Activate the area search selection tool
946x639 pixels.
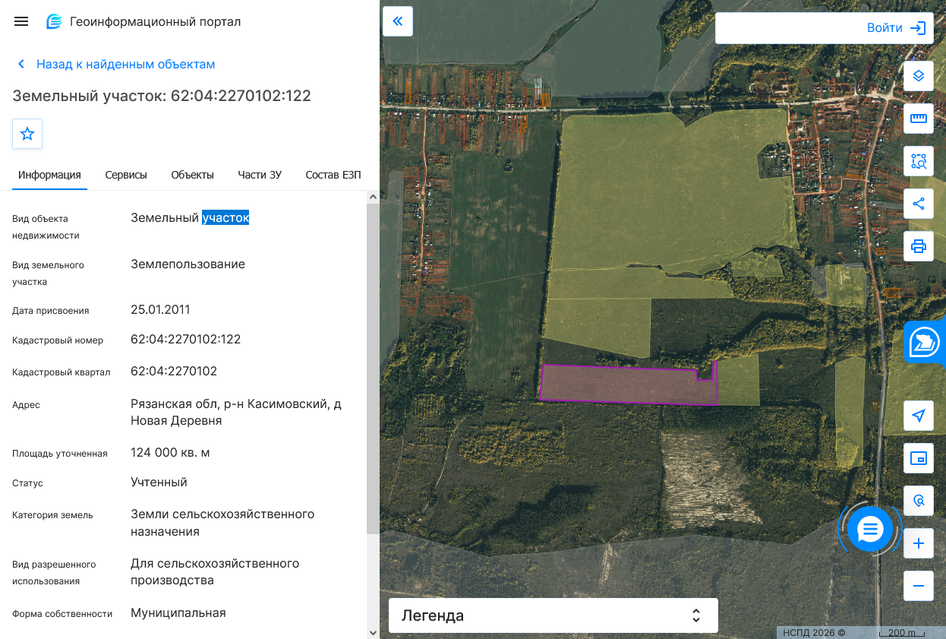(919, 161)
